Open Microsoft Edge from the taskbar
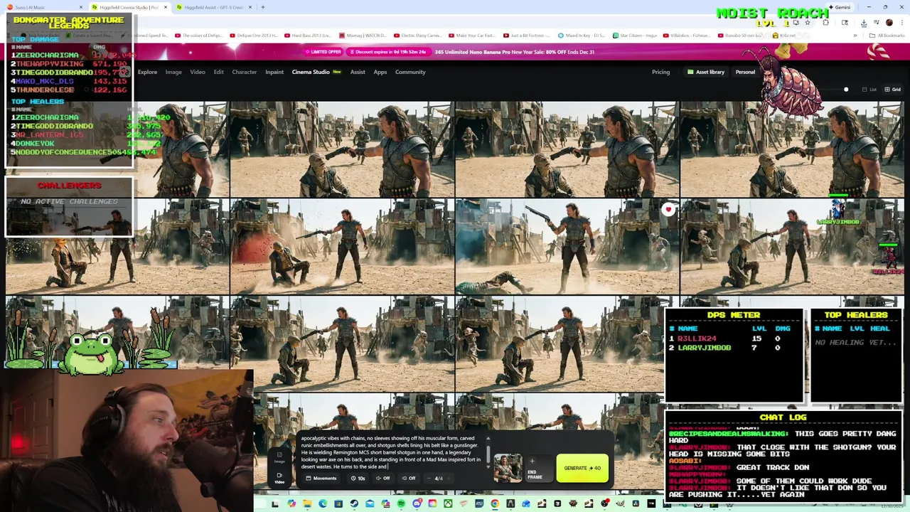 (323, 504)
